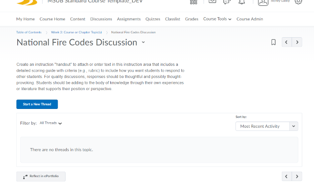Screen dimensions: 314x183
Task: Open the admin tools gear icon
Action: [298, 2]
